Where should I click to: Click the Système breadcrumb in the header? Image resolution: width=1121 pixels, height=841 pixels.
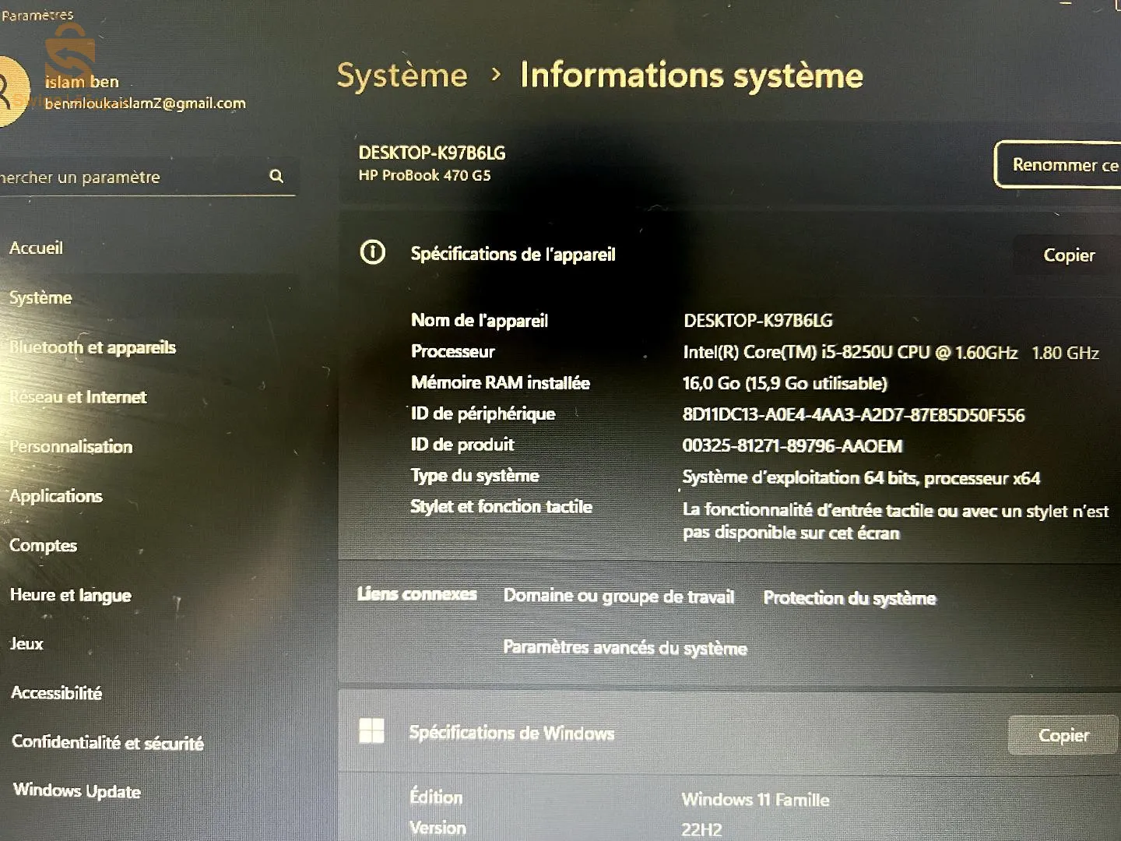click(x=402, y=76)
